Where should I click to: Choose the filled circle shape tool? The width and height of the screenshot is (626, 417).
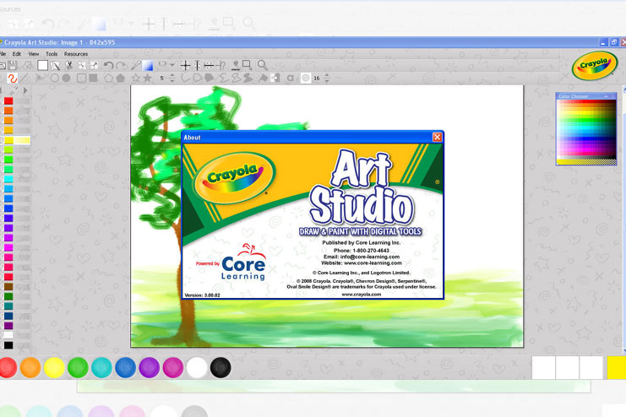66,79
